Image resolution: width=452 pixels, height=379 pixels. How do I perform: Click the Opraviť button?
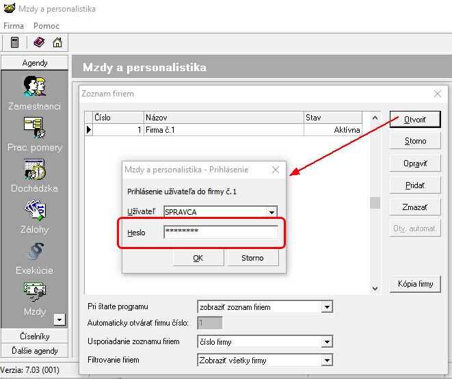click(x=415, y=164)
